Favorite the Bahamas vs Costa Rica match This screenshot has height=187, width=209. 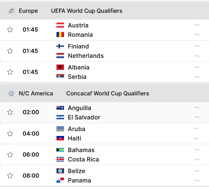(10, 155)
